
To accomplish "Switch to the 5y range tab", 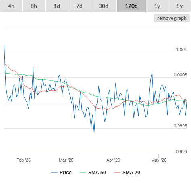I will coord(180,6).
